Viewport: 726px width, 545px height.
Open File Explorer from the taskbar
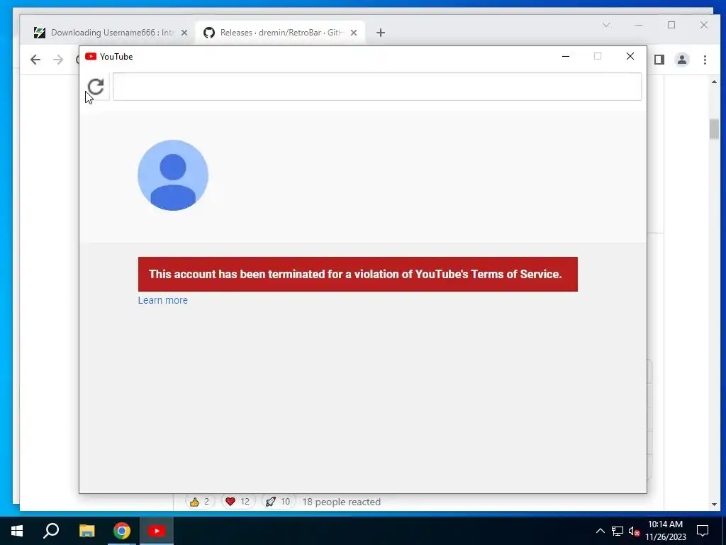point(86,531)
